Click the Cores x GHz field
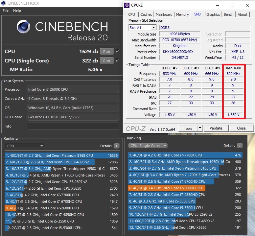The height and width of the screenshot is (236, 255). [73, 99]
